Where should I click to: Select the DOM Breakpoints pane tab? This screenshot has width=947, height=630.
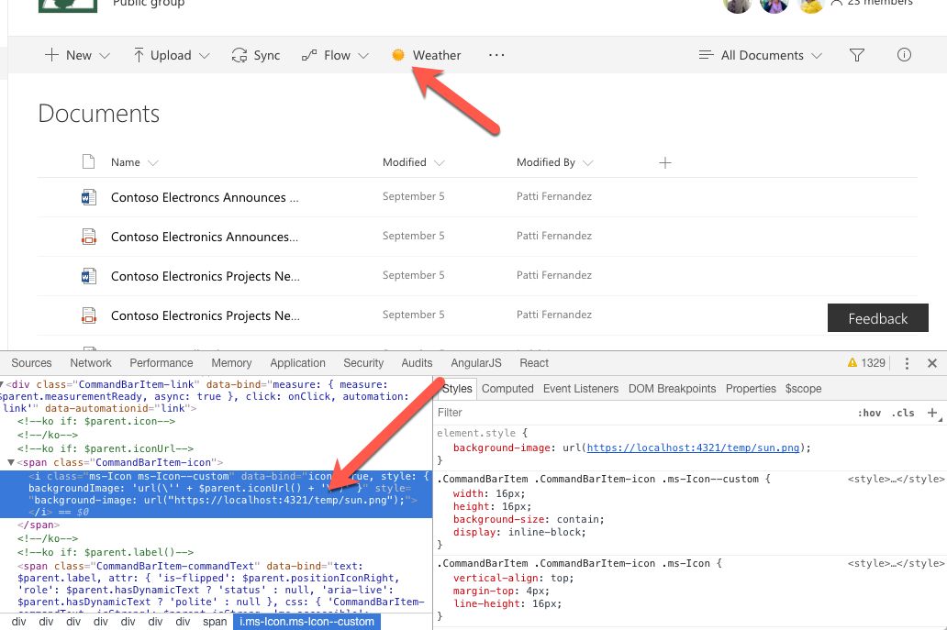click(672, 389)
